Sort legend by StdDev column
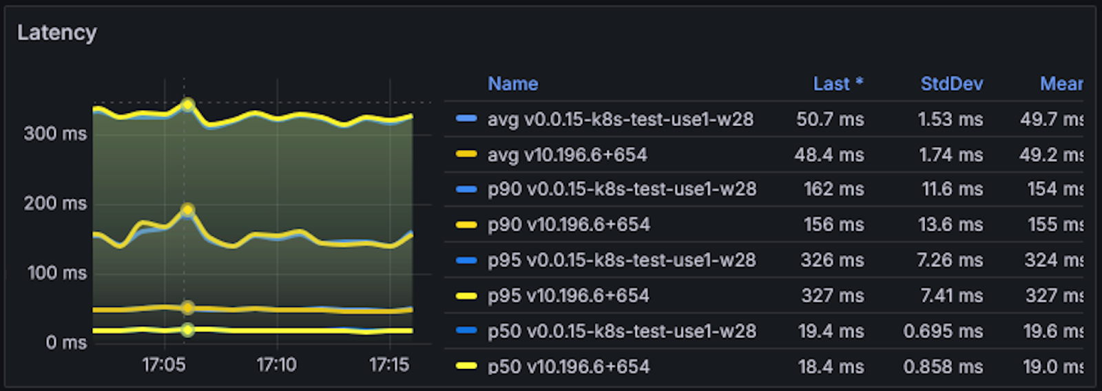Screen dimensions: 1102x391 coord(951,84)
